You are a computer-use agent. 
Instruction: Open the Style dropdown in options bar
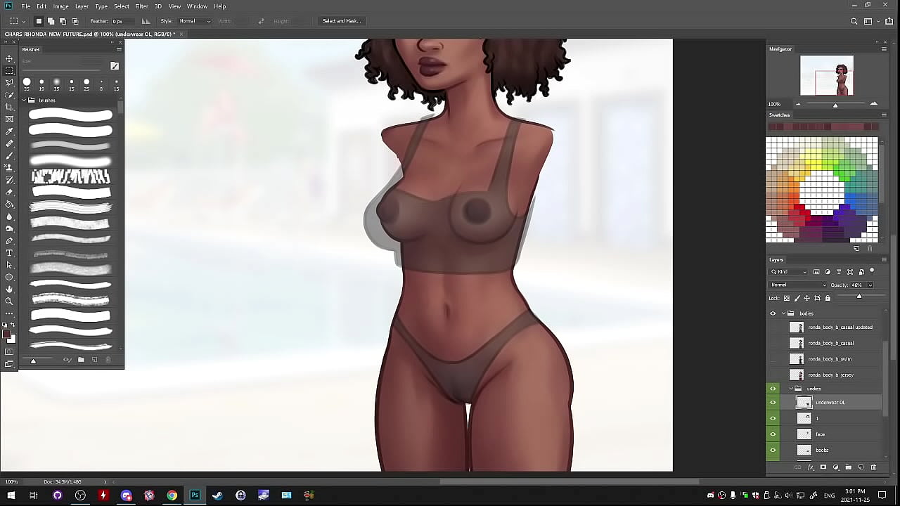tap(194, 21)
